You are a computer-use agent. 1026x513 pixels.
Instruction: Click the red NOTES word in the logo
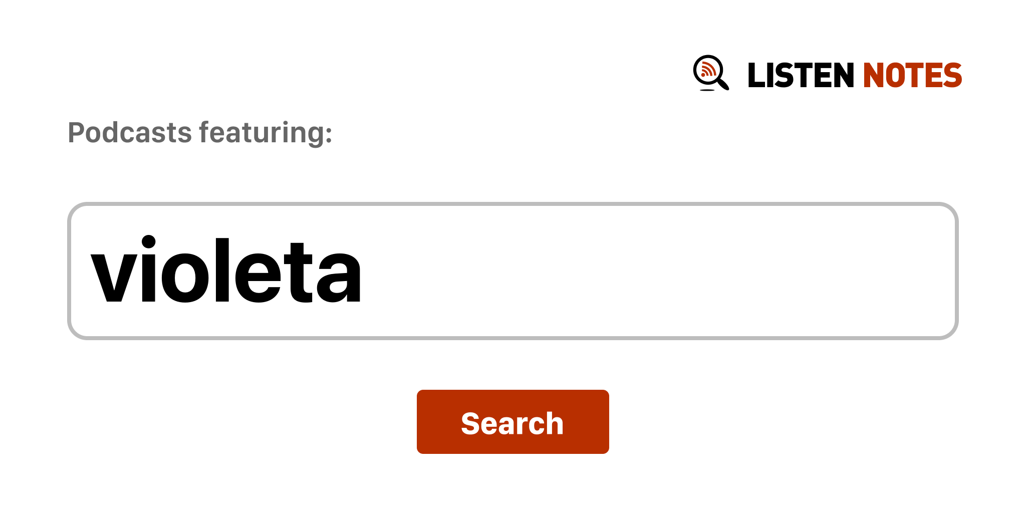(x=912, y=76)
